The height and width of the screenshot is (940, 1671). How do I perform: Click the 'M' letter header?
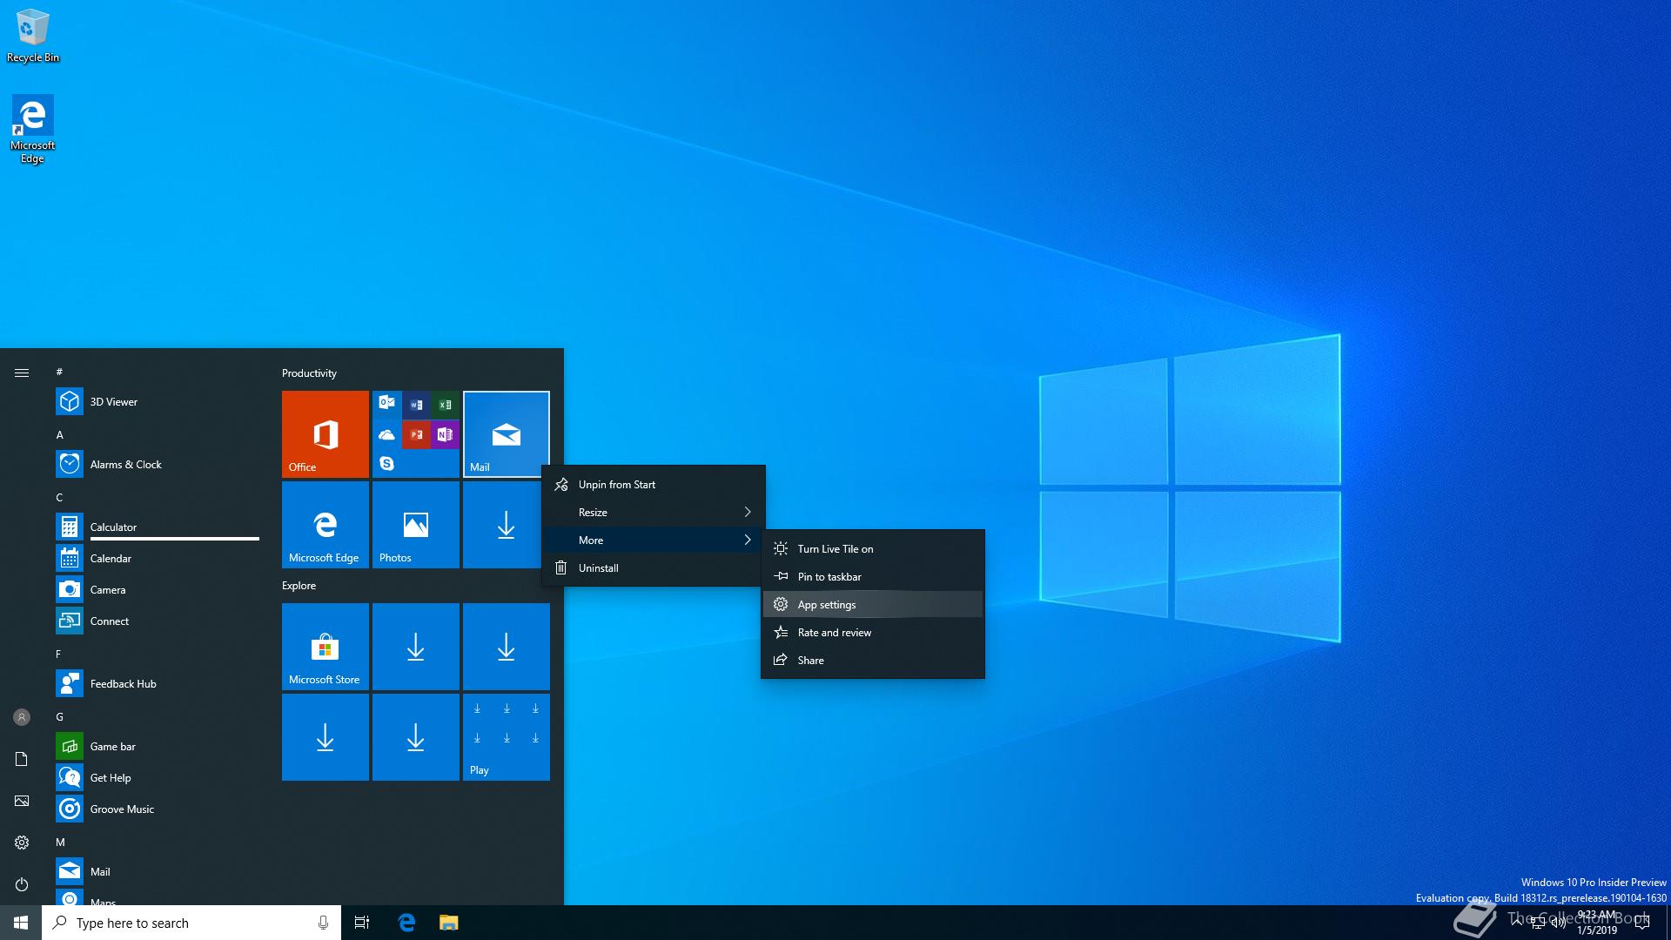pos(60,842)
